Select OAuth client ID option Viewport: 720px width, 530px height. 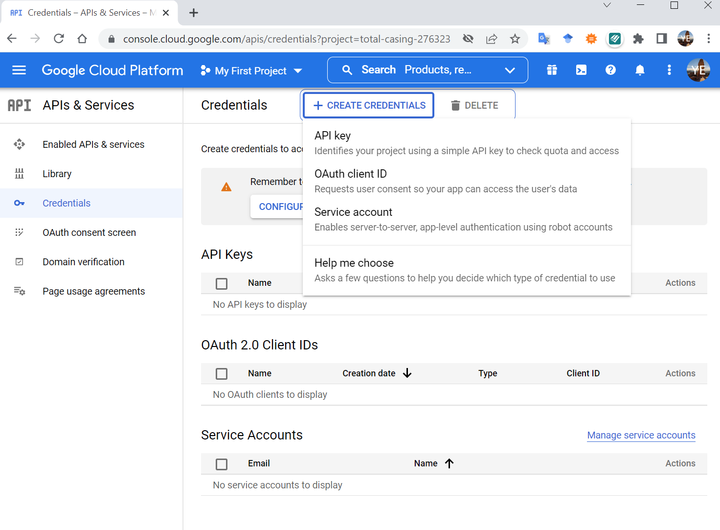467,181
